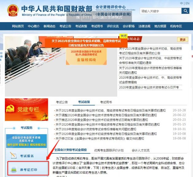Click the 更多 button in news panel

(183, 40)
